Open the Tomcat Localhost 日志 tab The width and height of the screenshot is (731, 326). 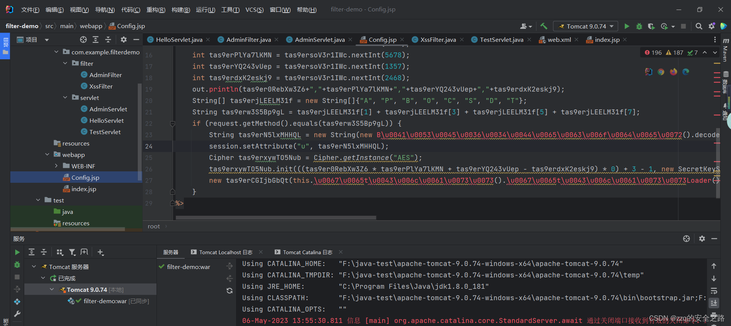pyautogui.click(x=226, y=252)
